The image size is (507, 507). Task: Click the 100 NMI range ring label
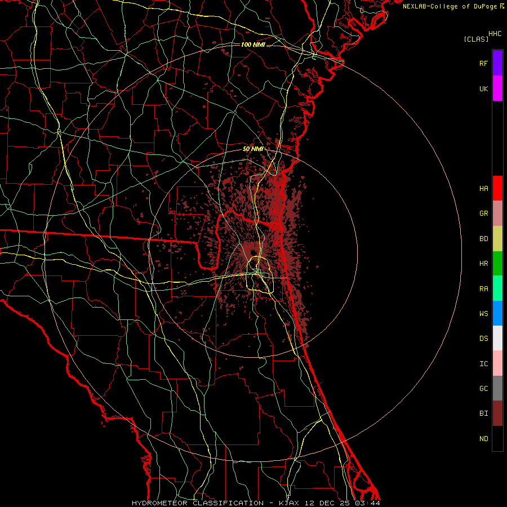click(x=253, y=45)
